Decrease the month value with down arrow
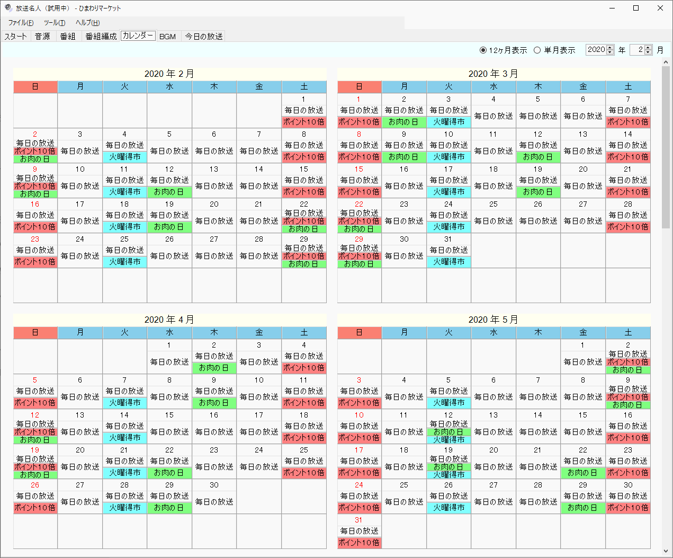Viewport: 673px width, 558px height. tap(648, 52)
